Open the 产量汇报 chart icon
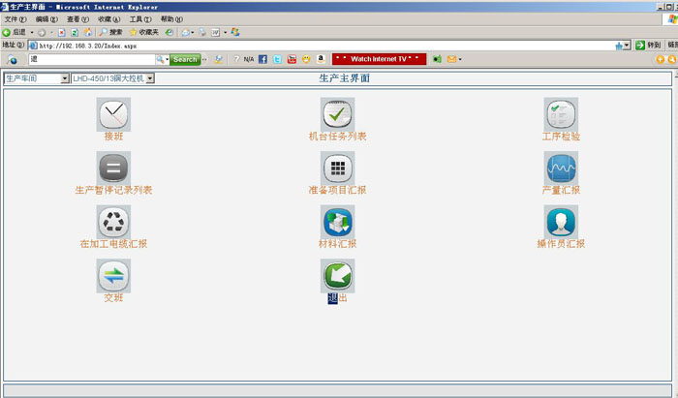Viewport: 678px width, 398px height. click(x=561, y=168)
